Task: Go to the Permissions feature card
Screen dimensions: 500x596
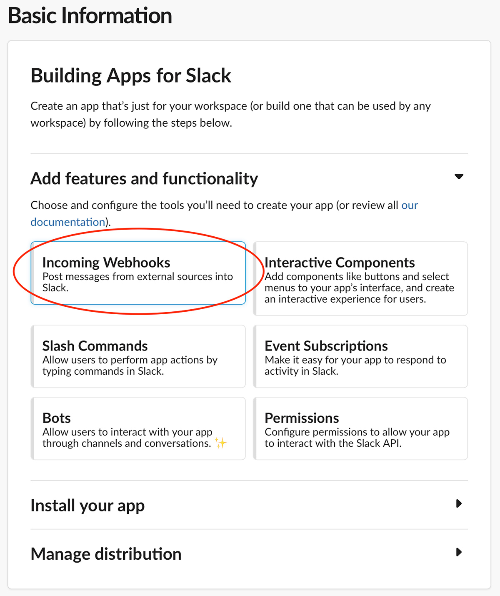Action: tap(360, 428)
